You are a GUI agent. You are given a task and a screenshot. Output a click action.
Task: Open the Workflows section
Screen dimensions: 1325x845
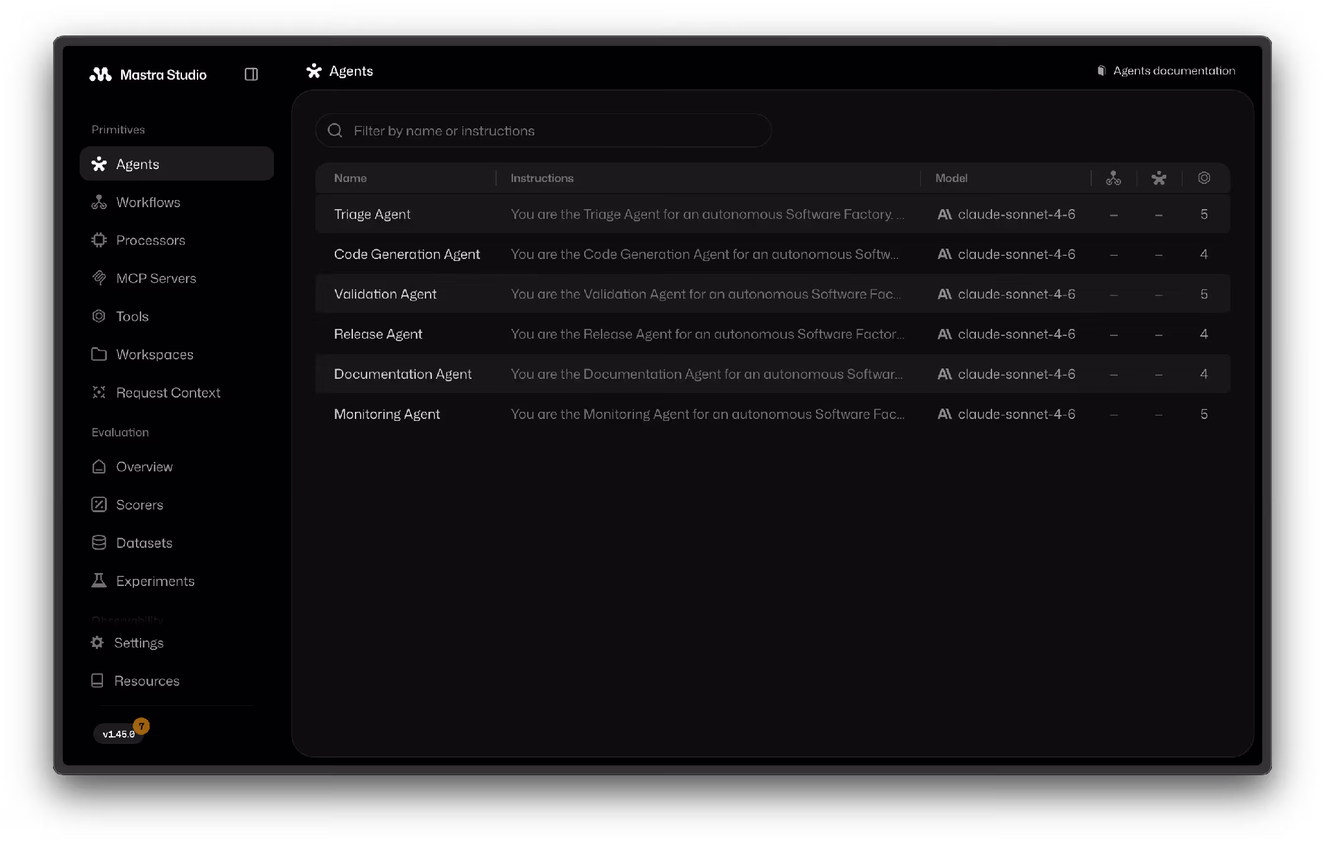176,202
